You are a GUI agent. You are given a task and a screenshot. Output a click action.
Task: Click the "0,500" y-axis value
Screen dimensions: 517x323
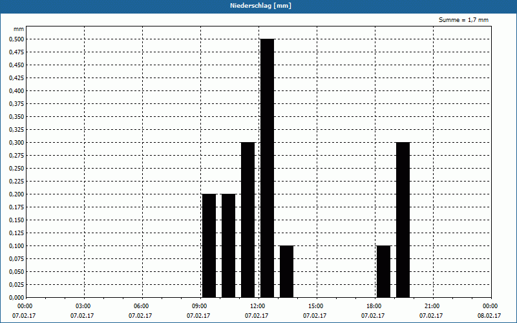click(x=17, y=39)
